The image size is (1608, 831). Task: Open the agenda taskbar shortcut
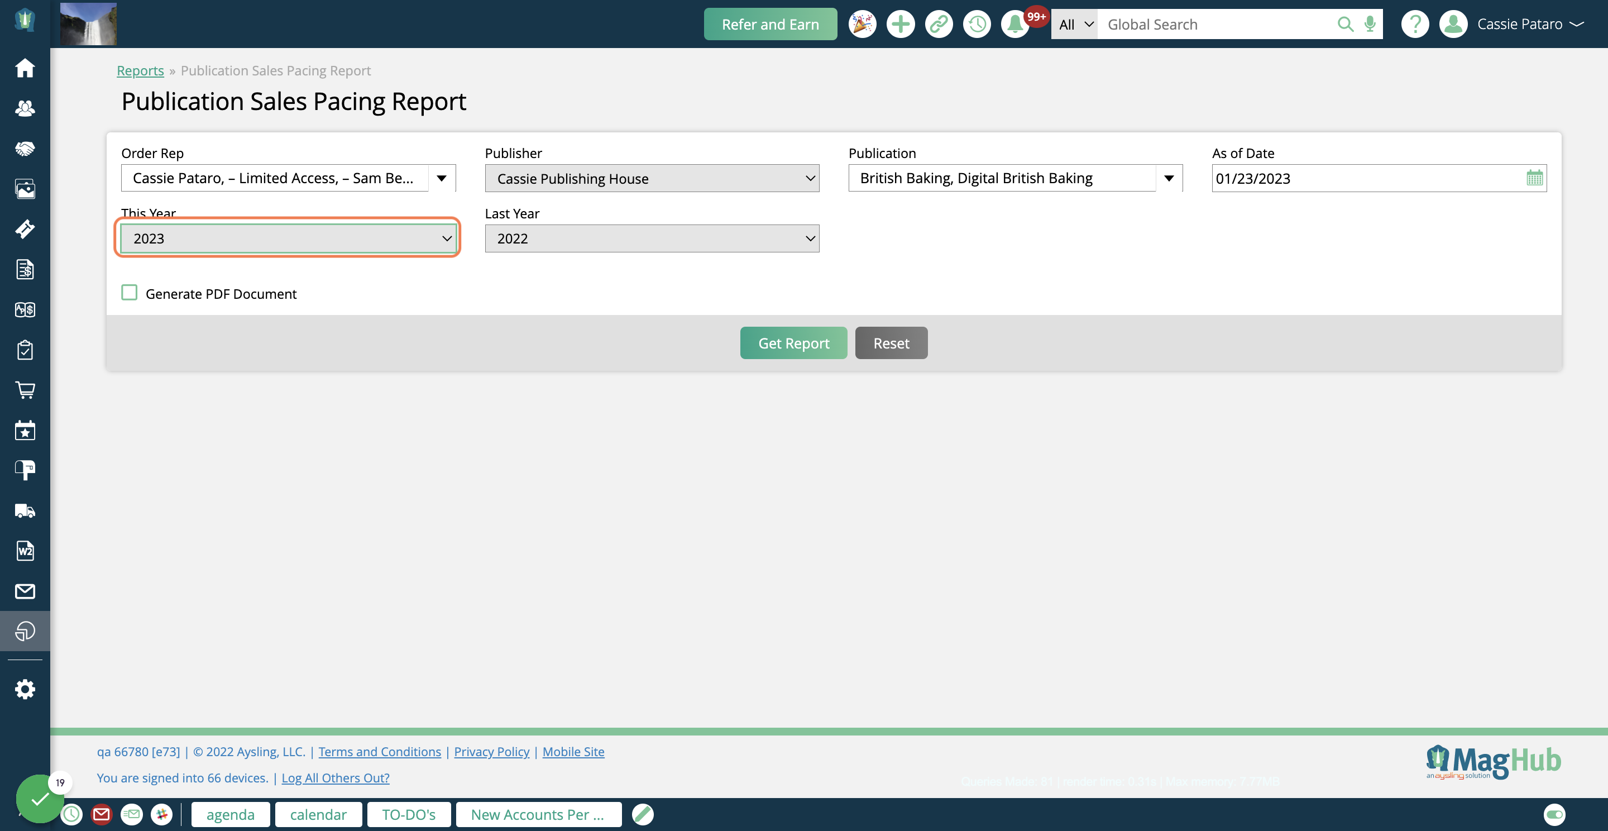[231, 814]
